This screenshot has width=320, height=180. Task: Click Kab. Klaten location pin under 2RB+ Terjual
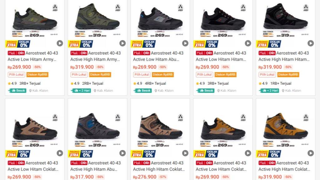coord(95,91)
